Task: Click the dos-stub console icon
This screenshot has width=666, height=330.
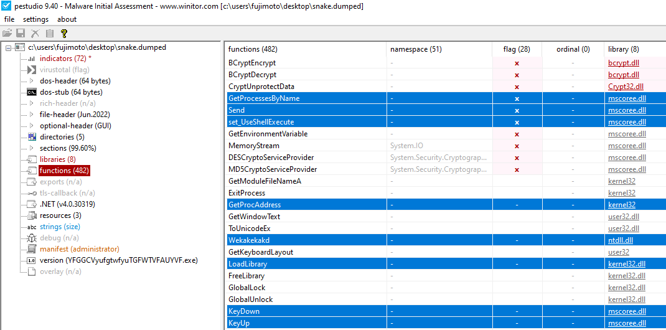Action: [x=32, y=92]
